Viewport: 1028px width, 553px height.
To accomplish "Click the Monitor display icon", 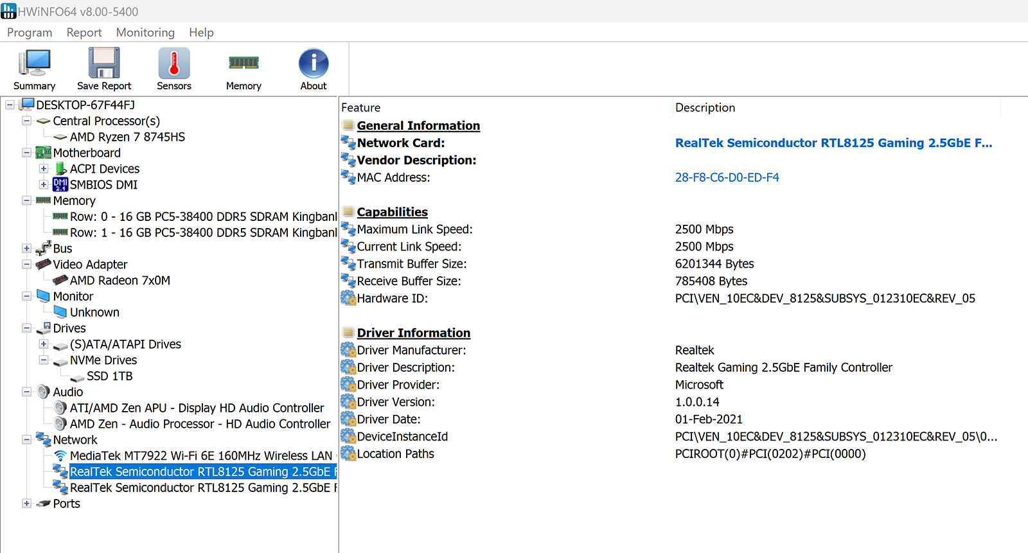I will click(x=44, y=295).
